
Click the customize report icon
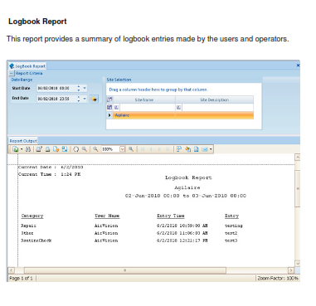[x=39, y=149]
